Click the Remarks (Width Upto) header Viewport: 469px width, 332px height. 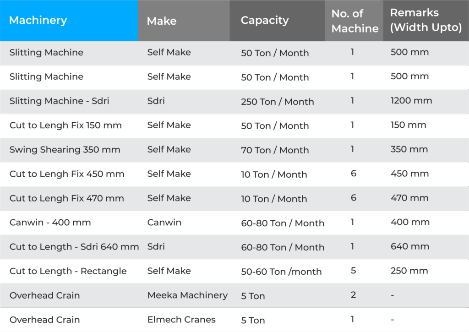pos(425,20)
